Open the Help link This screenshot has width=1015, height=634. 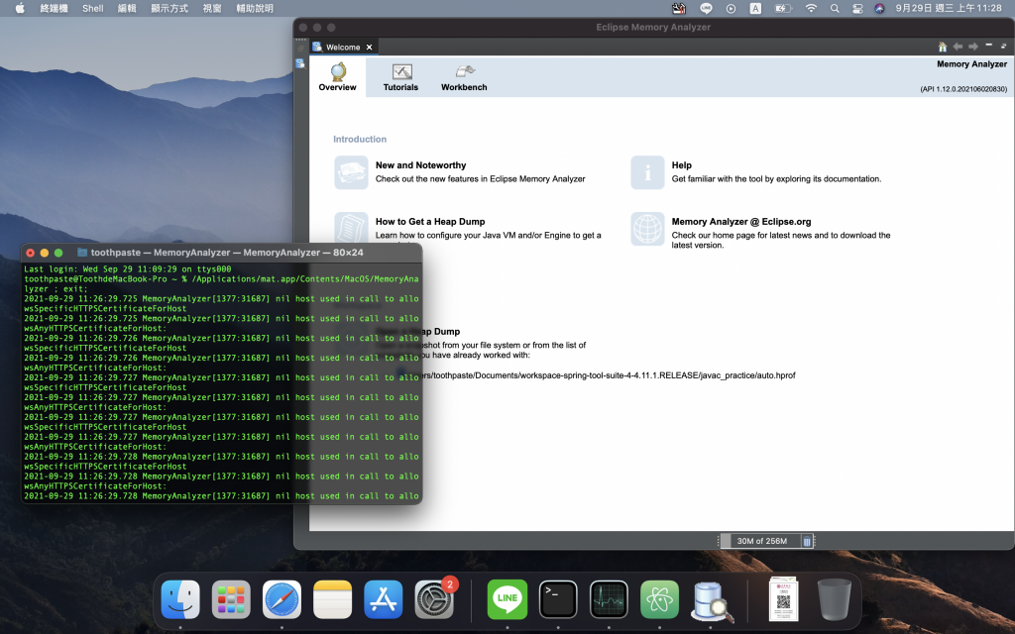coord(682,165)
